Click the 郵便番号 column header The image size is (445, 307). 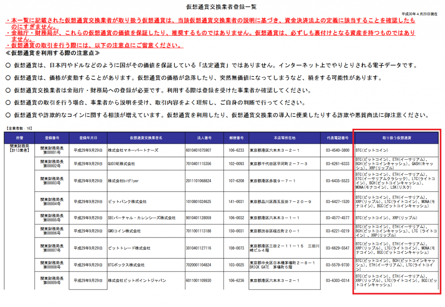pos(236,138)
